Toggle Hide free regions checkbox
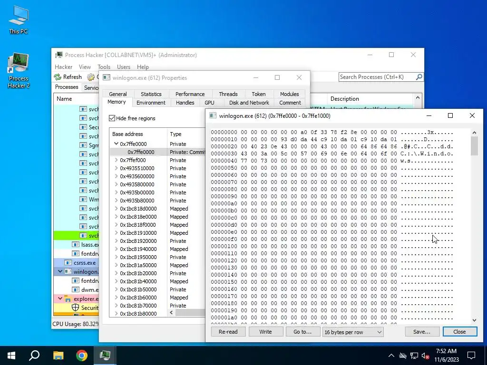Screen dimensions: 487x365 (112, 118)
